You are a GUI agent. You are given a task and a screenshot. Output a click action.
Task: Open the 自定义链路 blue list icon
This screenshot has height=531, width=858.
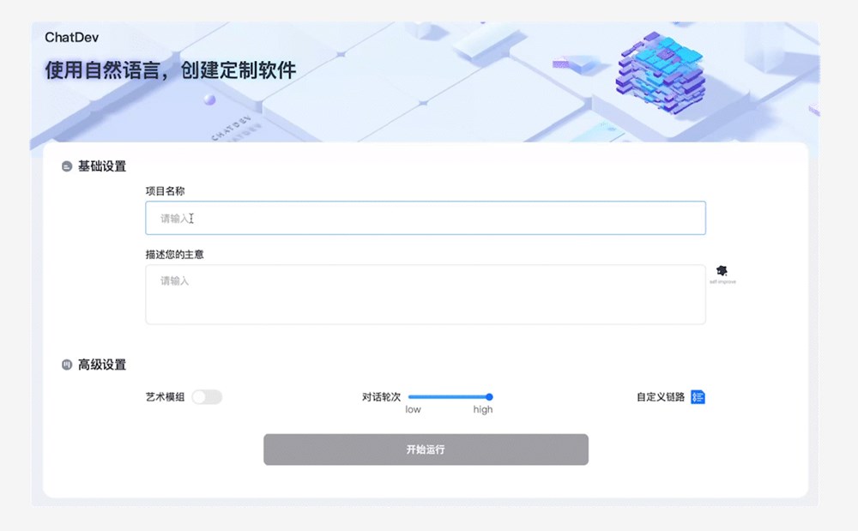(698, 397)
